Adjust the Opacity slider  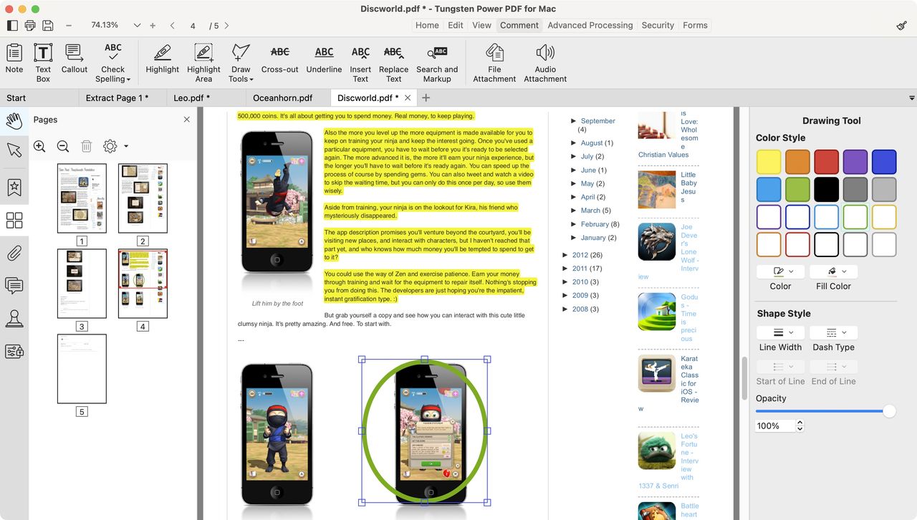coord(889,411)
